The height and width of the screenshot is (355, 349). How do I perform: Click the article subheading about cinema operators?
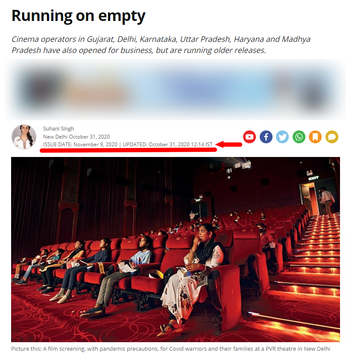click(161, 44)
